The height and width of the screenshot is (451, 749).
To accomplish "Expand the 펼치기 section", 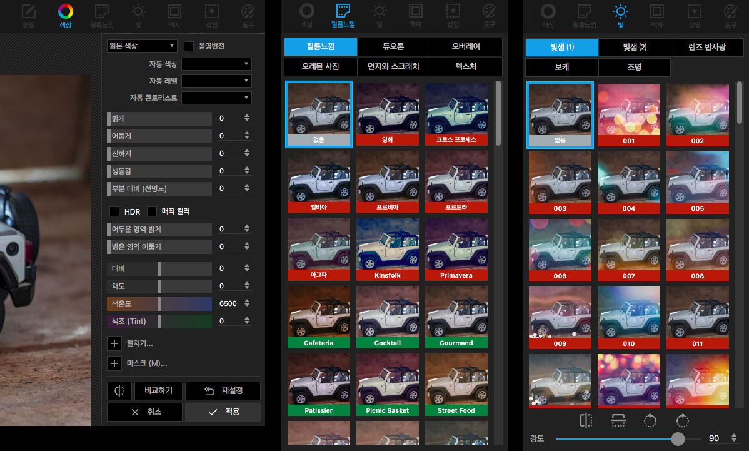I will tap(114, 343).
